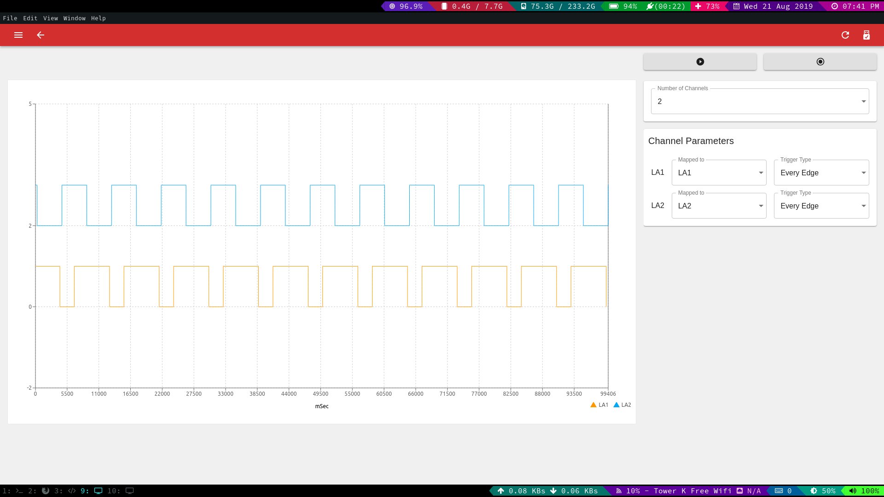
Task: Open the Window menu
Action: pyautogui.click(x=75, y=18)
